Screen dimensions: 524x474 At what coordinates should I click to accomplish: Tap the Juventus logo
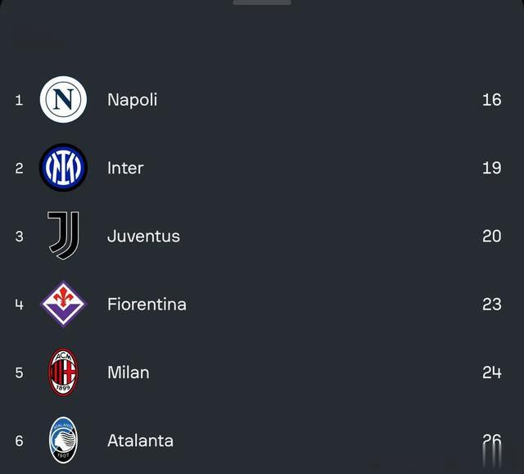(x=63, y=236)
